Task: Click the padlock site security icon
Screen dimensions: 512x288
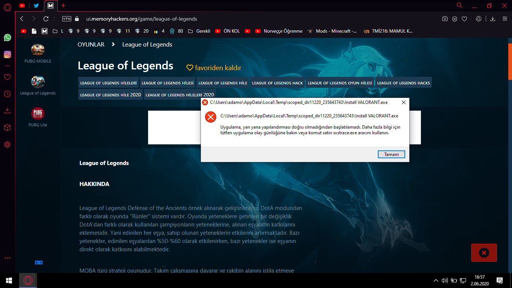Action: pyautogui.click(x=77, y=19)
